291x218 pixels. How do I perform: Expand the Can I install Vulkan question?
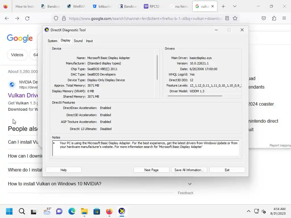tap(23, 142)
